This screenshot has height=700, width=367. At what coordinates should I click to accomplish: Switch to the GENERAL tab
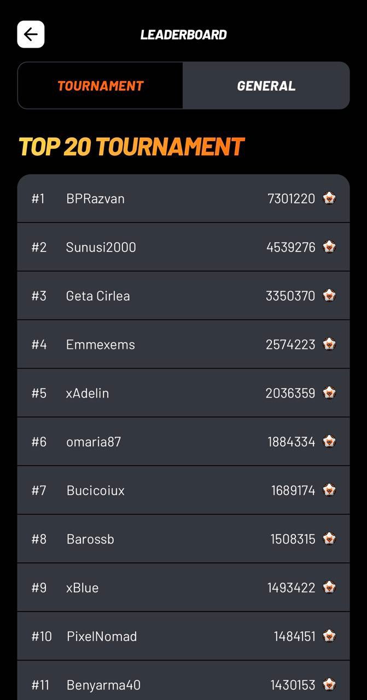[x=266, y=85]
